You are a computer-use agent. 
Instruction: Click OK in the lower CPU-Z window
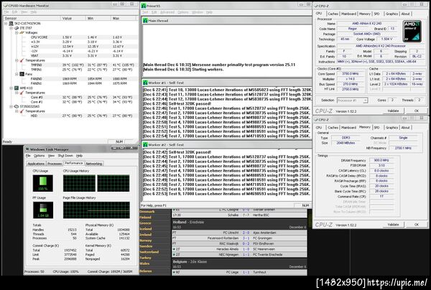pos(417,225)
